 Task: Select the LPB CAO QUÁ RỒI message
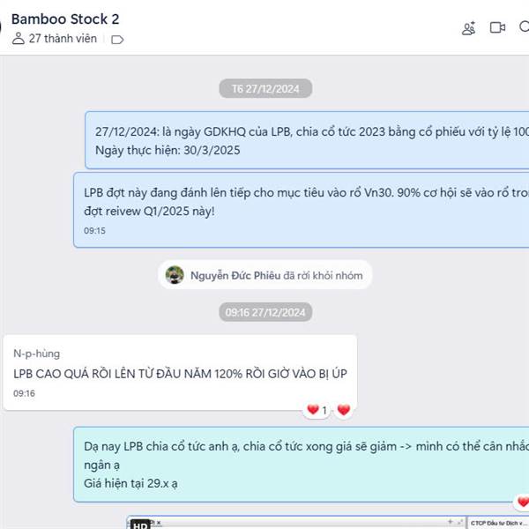pyautogui.click(x=180, y=372)
